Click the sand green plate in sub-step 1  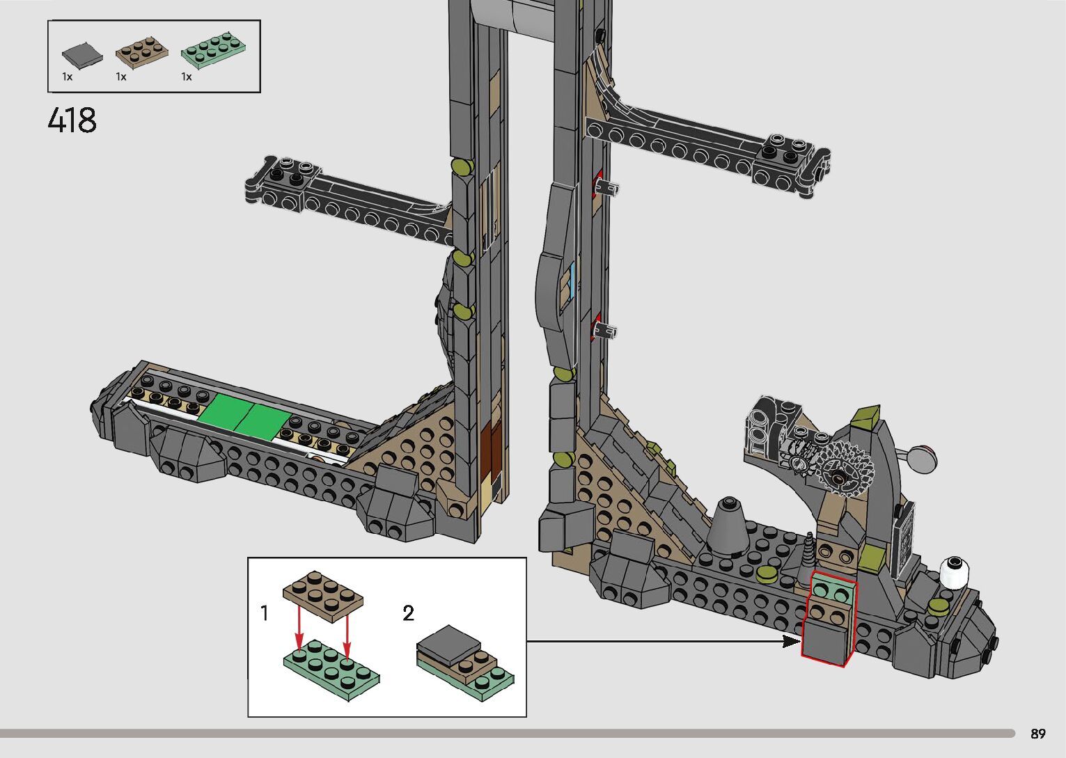331,665
